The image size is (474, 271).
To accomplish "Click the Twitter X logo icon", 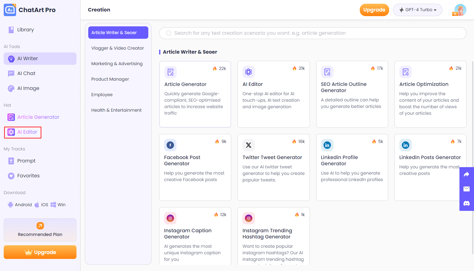I will [249, 145].
